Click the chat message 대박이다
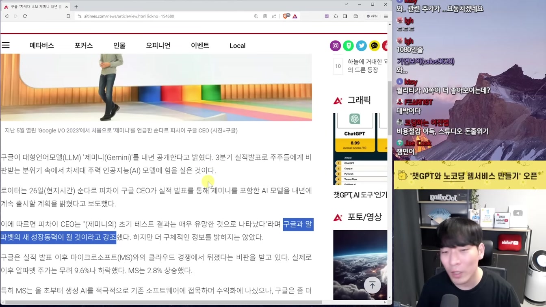This screenshot has height=307, width=546. coord(409,111)
